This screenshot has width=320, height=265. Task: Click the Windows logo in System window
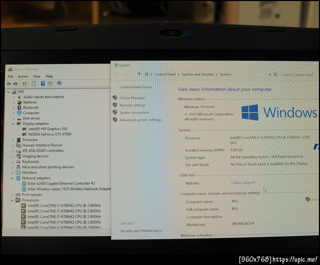250,112
